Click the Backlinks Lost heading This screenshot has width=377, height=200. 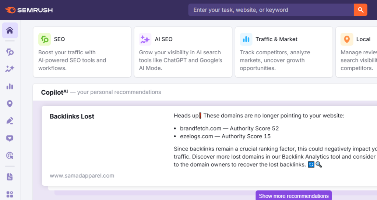pos(72,116)
